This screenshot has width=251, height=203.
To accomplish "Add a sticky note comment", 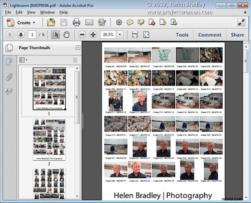I will 130,22.
